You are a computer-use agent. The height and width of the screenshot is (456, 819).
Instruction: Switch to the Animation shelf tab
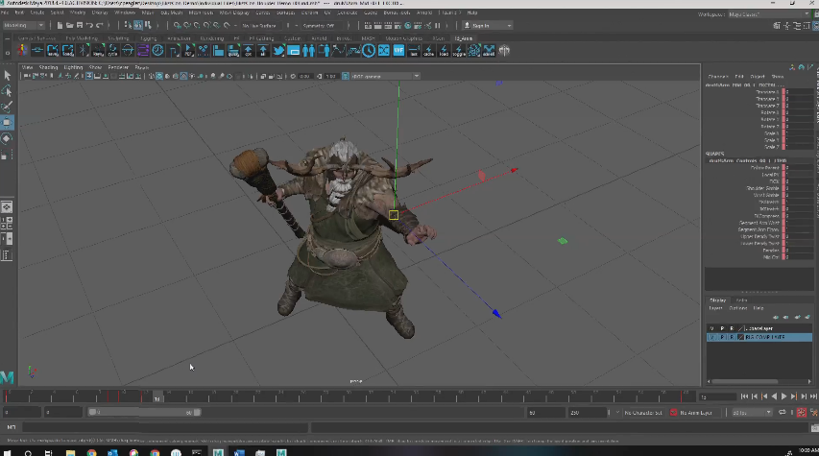click(x=179, y=38)
